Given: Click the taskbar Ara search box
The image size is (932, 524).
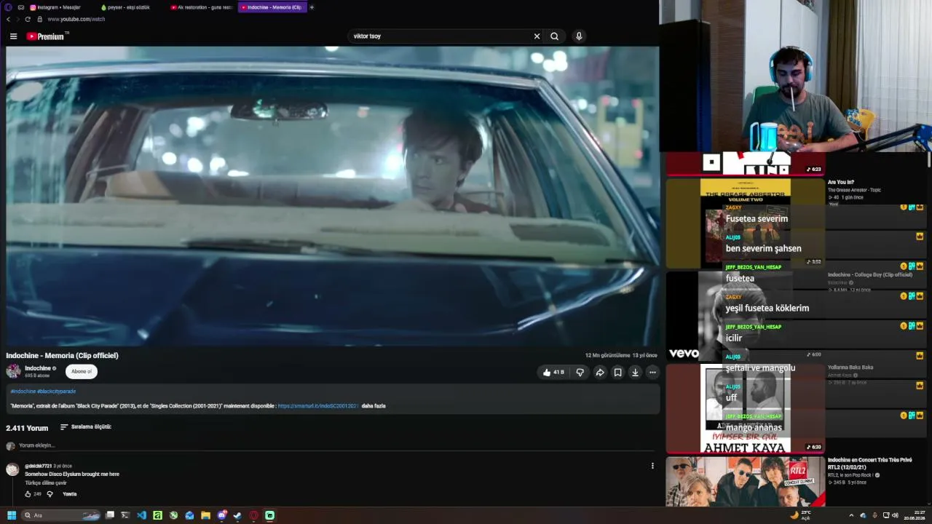Looking at the screenshot, I should 61,515.
